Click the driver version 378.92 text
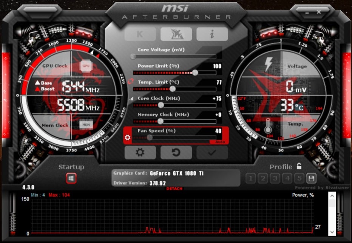Screen dimensions: 352x243 (157, 183)
